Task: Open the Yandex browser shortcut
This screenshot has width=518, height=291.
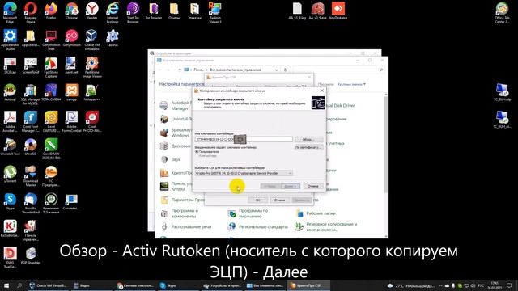Action: pos(91,11)
